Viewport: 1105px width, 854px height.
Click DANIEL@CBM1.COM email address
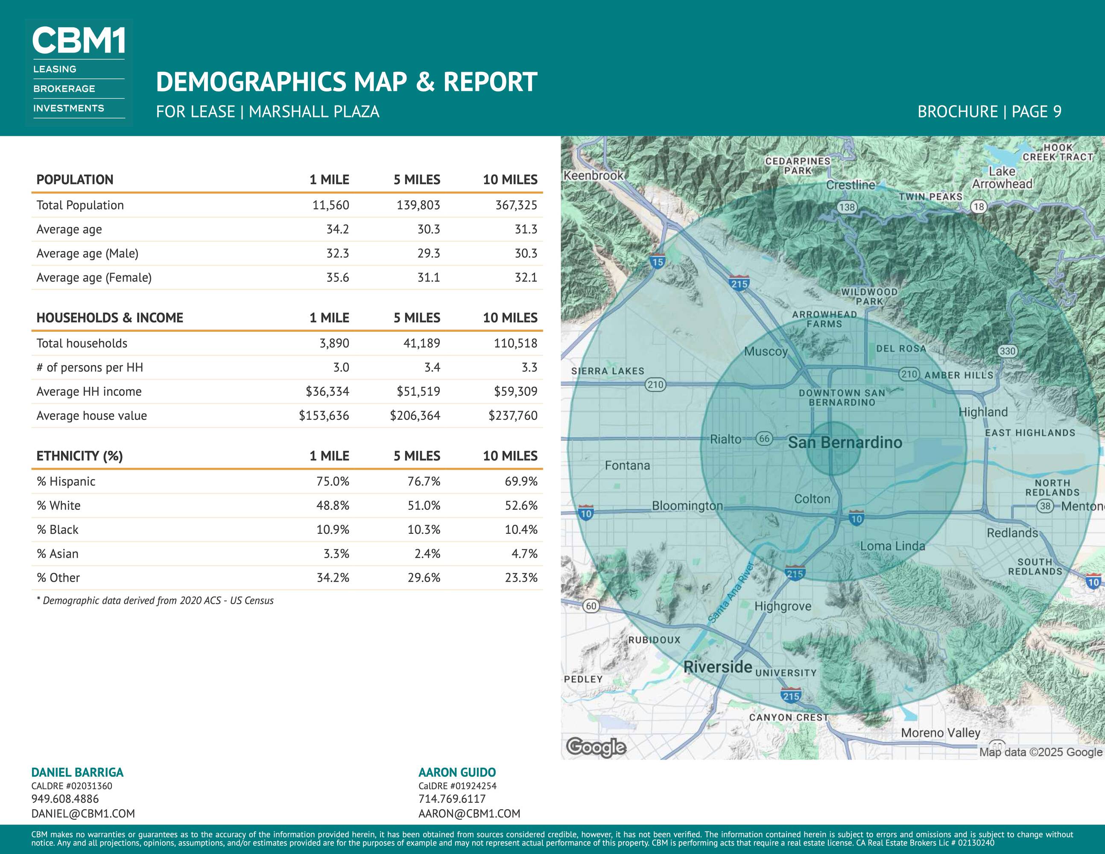[x=83, y=813]
